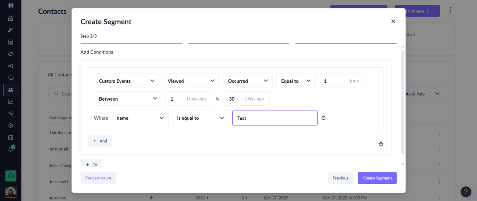Click the test-new list name
Screen dimensions: 477x201
tap(58, 198)
